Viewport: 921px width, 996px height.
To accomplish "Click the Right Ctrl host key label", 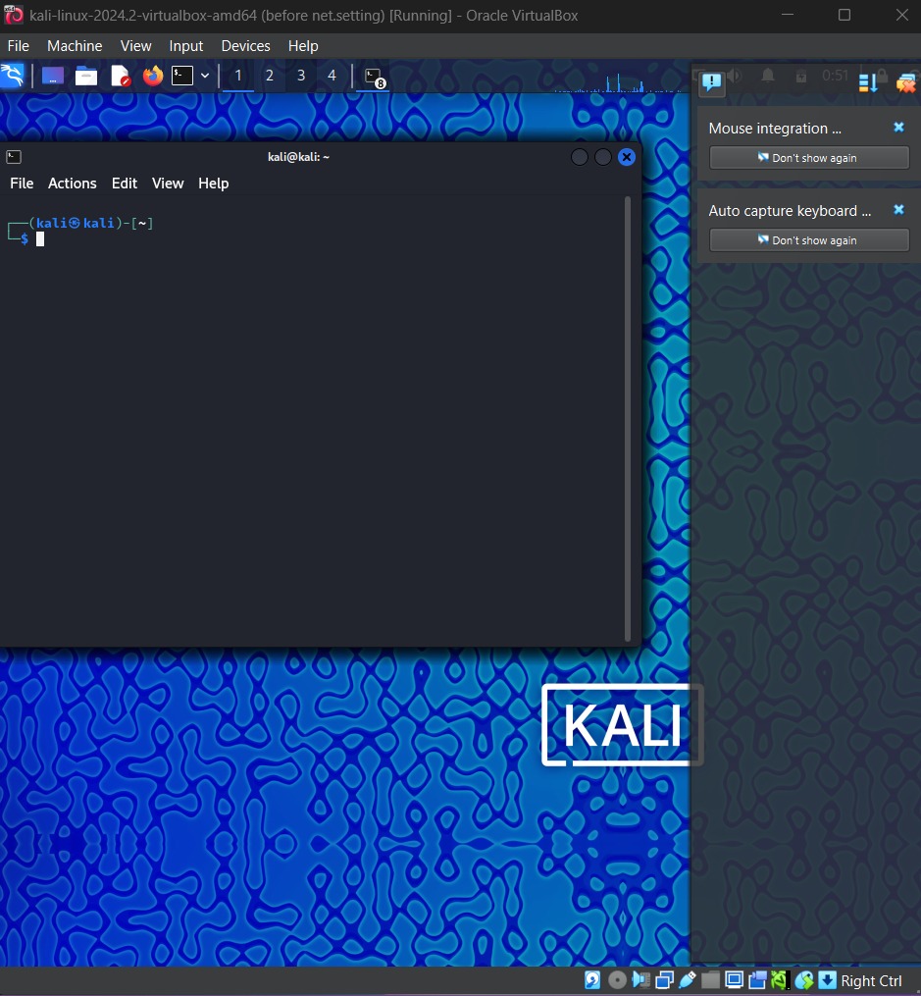I will [871, 980].
